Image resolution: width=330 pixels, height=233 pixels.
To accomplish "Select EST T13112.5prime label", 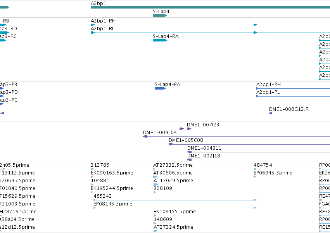I will pos(17,173).
